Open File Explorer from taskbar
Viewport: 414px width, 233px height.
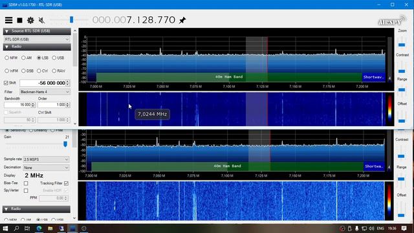tap(50, 228)
